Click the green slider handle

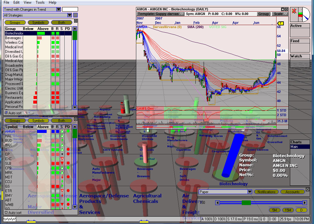point(246,203)
